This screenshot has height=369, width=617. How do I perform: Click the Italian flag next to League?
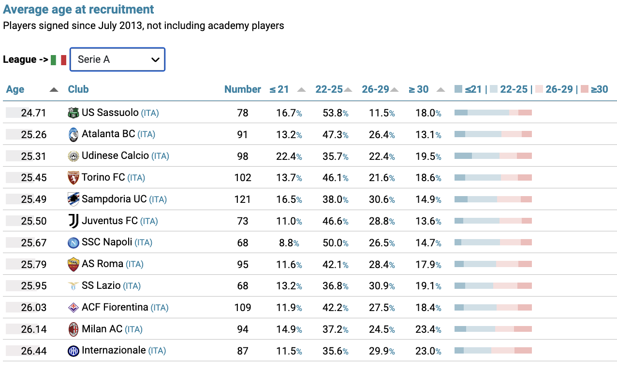[x=59, y=60]
